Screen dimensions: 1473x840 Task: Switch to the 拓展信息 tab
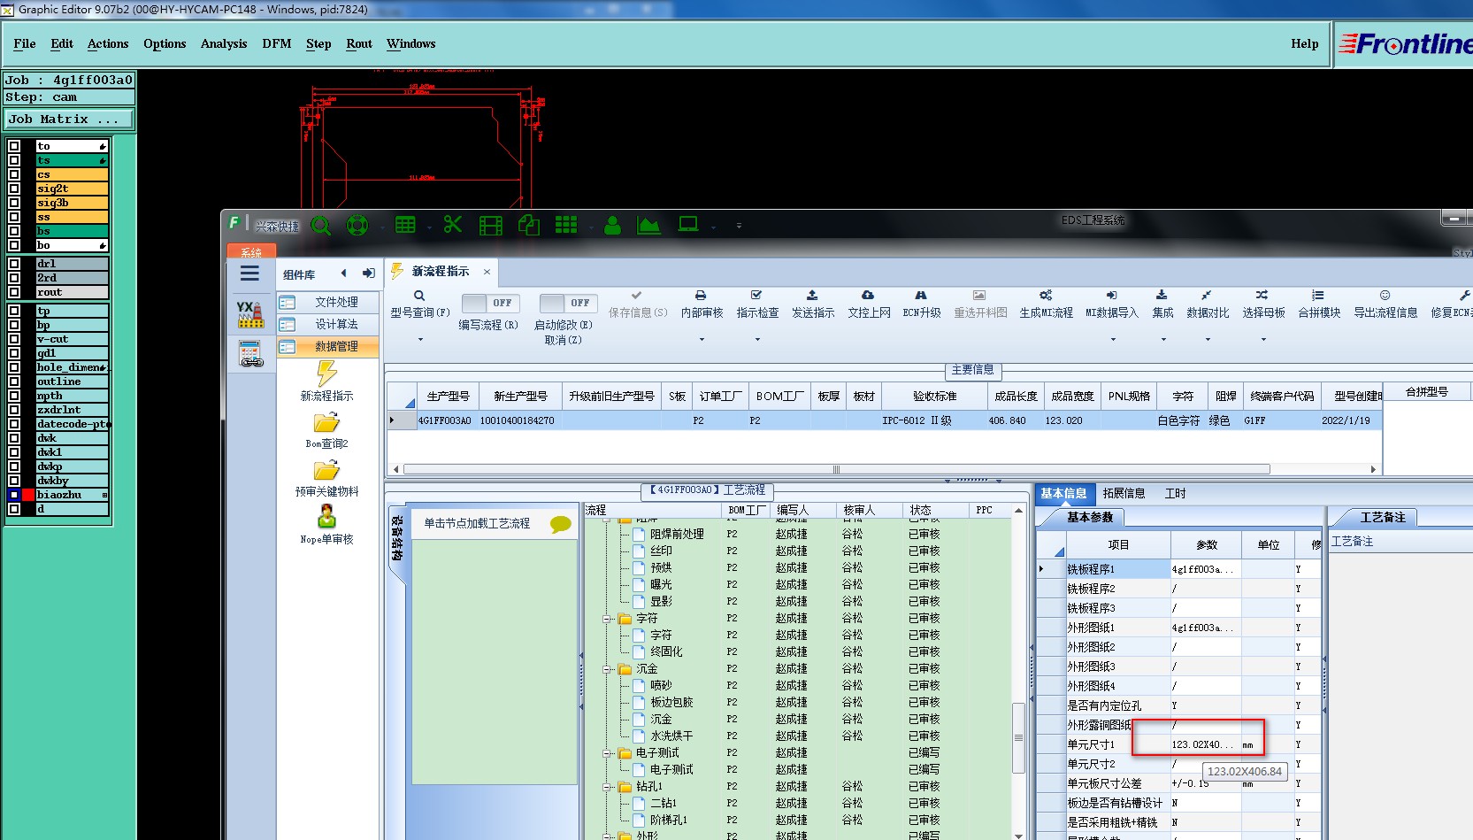[1124, 493]
